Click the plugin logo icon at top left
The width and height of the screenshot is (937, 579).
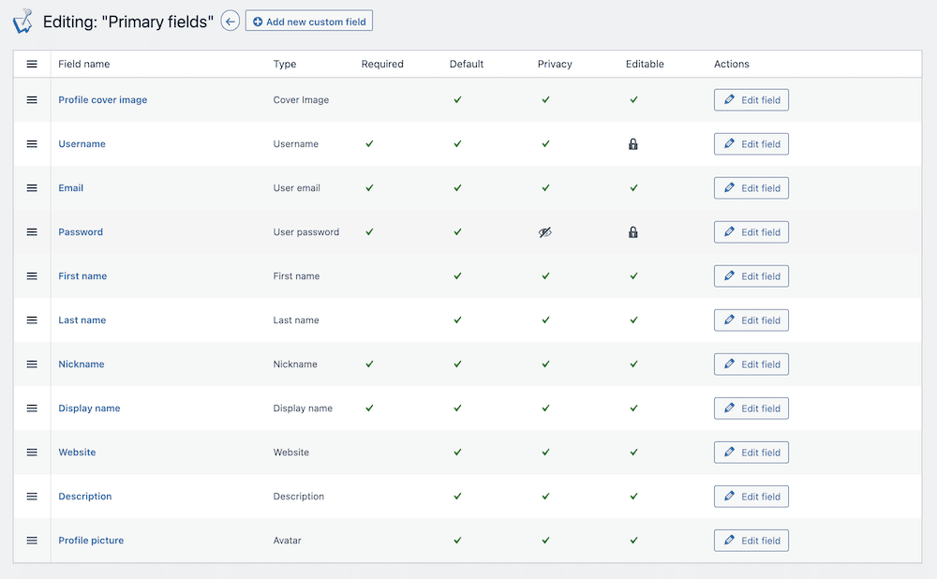tap(22, 21)
